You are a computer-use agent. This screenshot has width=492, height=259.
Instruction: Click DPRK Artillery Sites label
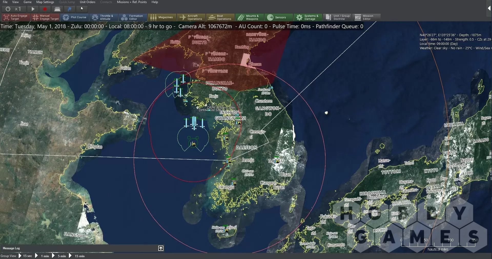(221, 107)
